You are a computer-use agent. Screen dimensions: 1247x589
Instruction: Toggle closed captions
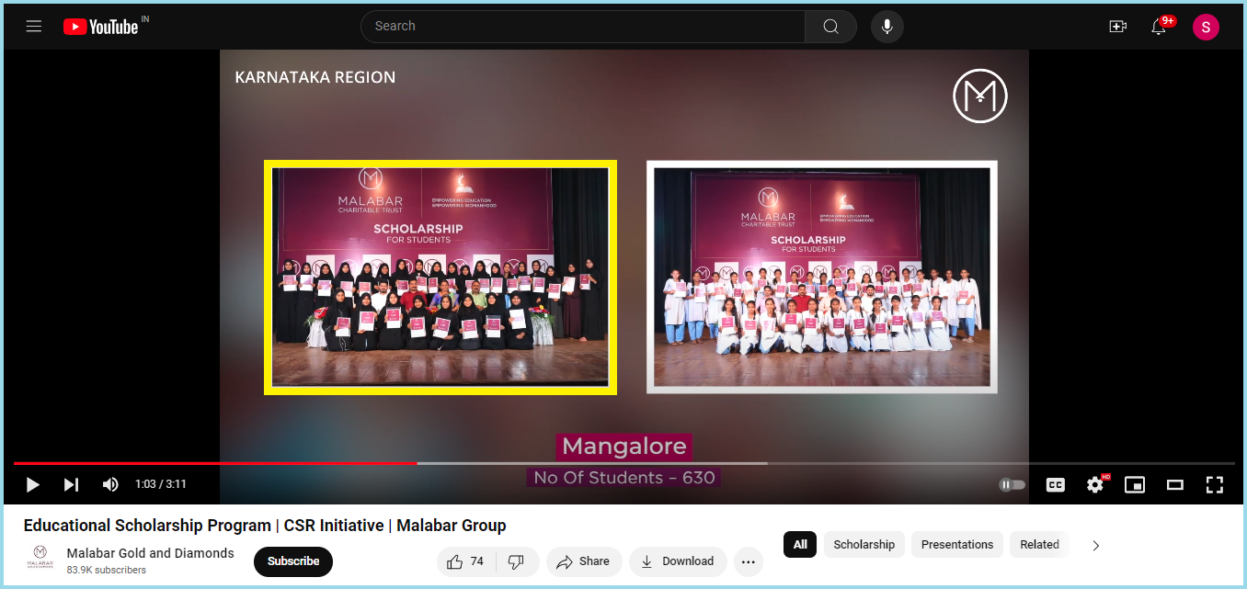pyautogui.click(x=1056, y=484)
